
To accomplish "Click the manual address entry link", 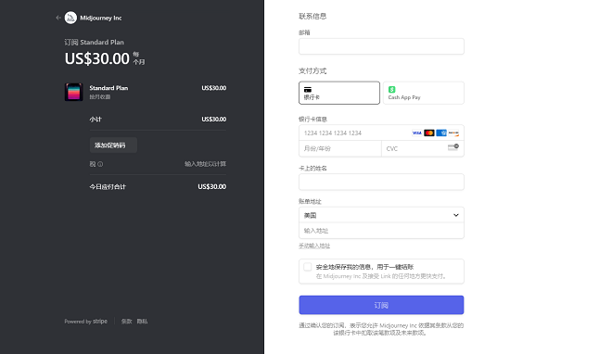I will pos(314,246).
